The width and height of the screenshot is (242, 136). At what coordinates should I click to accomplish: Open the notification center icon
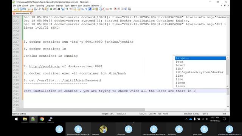point(224,119)
